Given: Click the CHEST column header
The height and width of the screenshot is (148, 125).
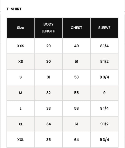Looking at the screenshot, I should pyautogui.click(x=76, y=28).
